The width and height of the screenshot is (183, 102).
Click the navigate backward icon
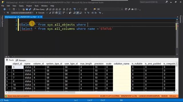click(x=5, y=9)
